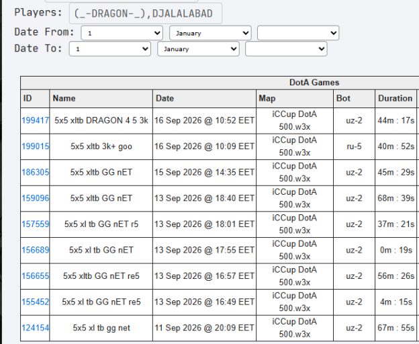View game 156655 details

click(36, 276)
